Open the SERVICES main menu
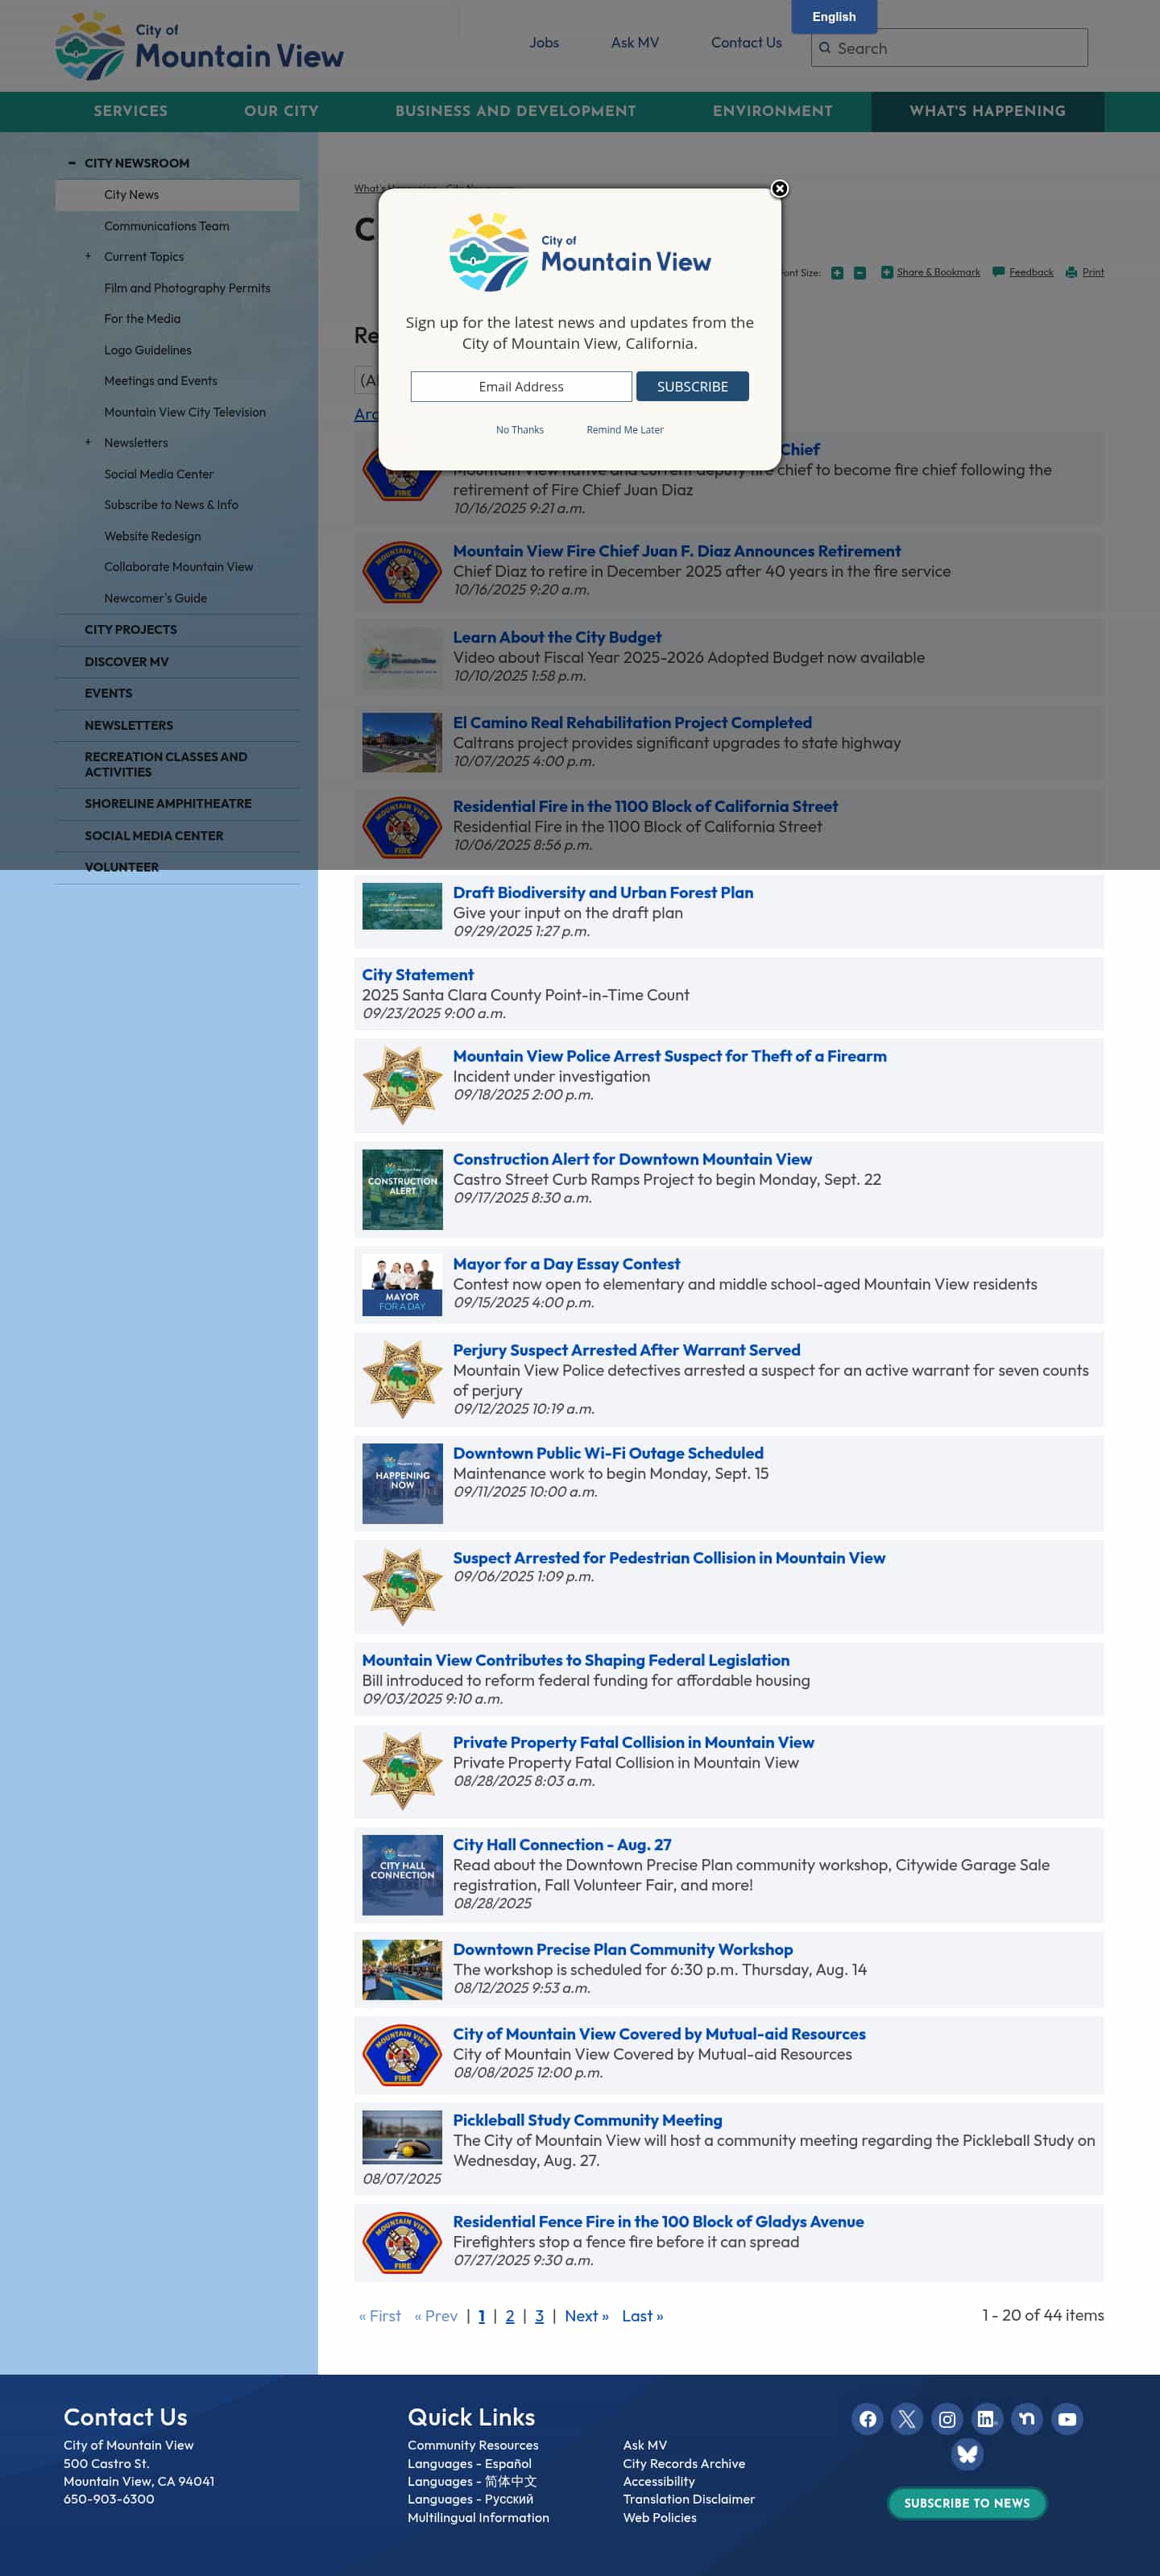 (131, 112)
